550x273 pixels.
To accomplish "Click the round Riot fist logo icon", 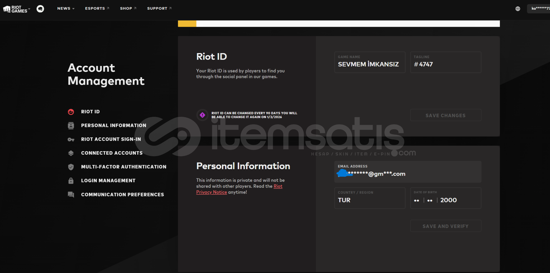I will click(40, 9).
